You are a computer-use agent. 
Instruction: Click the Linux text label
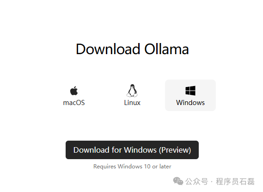click(x=132, y=103)
